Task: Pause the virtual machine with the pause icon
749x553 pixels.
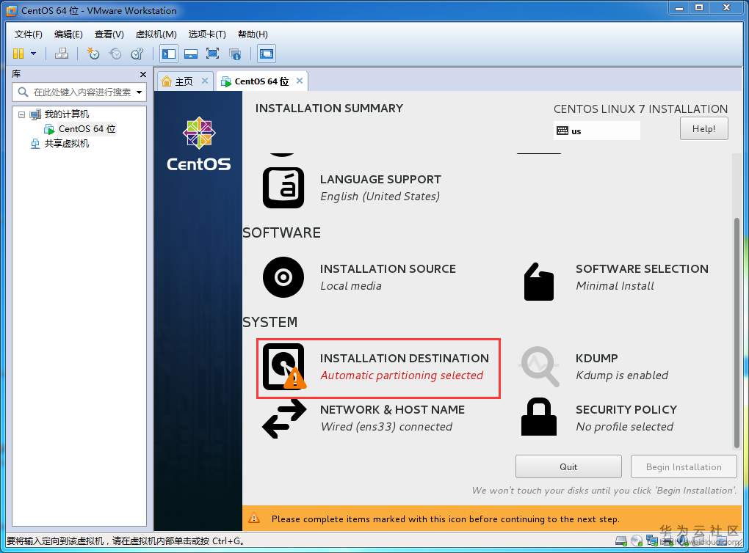Action: 18,54
